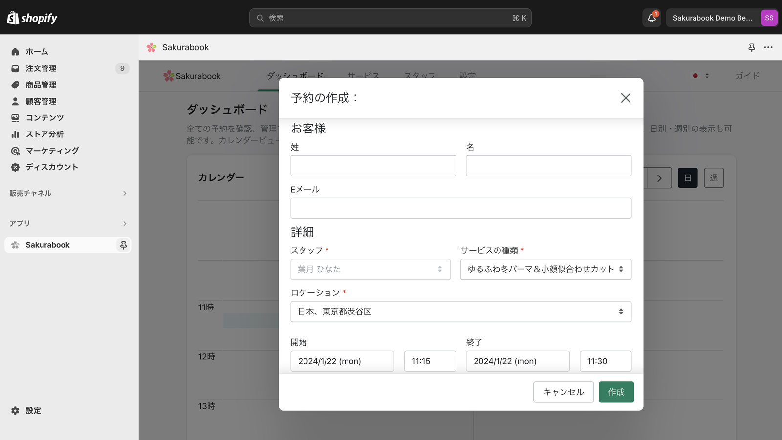Click the キャンセル button
The image size is (782, 440).
pyautogui.click(x=564, y=392)
